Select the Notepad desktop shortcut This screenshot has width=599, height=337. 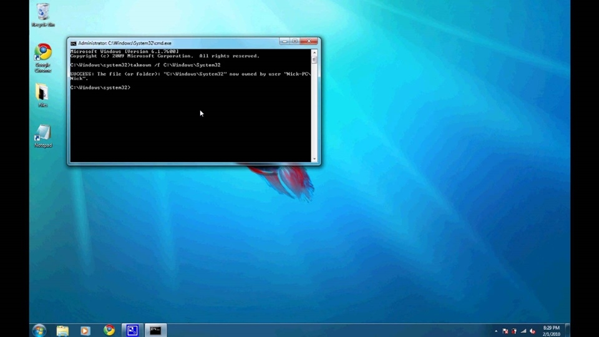click(43, 135)
